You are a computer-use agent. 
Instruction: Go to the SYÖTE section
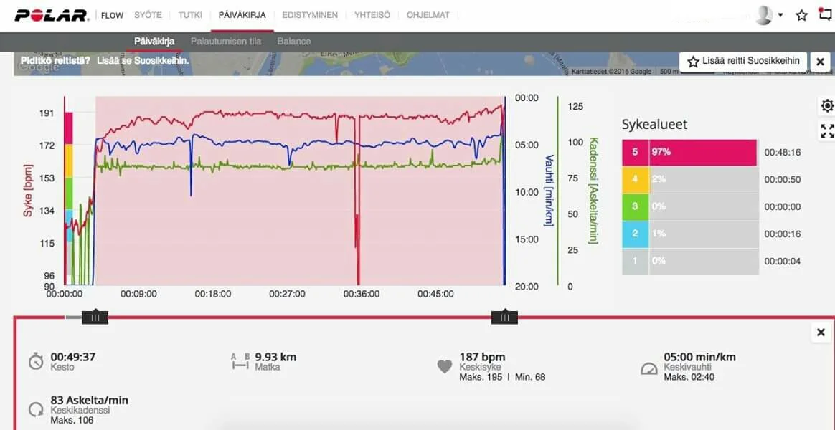148,15
